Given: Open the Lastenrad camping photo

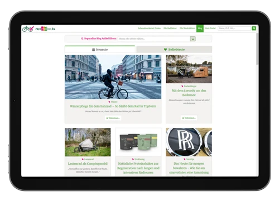Looking at the screenshot, I should 88,142.
